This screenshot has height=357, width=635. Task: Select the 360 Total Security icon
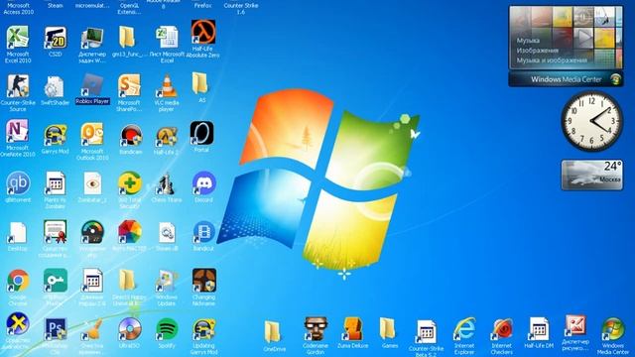(130, 183)
